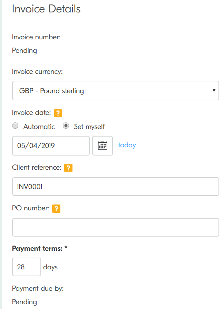Click the Invoice Details heading
The height and width of the screenshot is (309, 224).
pyautogui.click(x=46, y=9)
